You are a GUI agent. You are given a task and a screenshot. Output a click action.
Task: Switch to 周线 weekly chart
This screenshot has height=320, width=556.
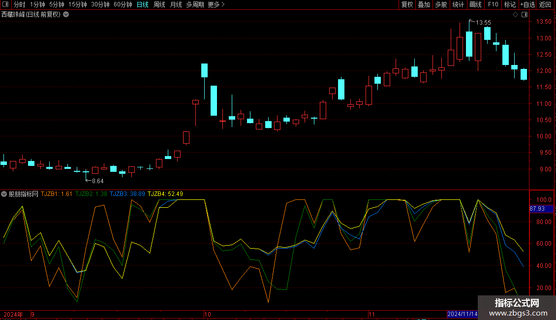click(159, 4)
